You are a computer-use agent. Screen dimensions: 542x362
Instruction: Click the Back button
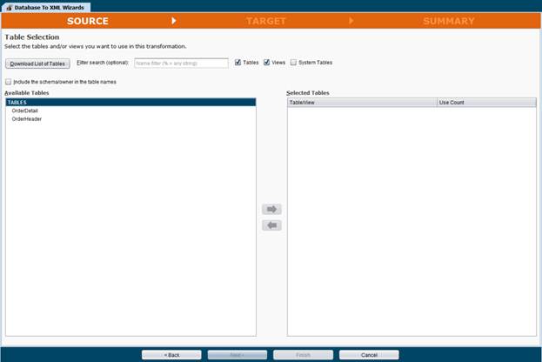coord(171,355)
